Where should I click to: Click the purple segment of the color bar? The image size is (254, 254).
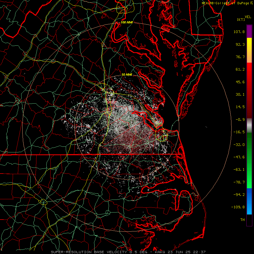click(249, 31)
